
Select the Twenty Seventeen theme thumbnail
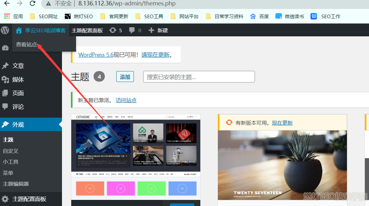point(282,165)
